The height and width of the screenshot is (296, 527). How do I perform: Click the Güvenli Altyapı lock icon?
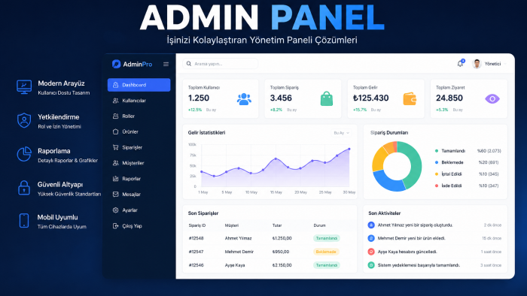[x=24, y=187]
